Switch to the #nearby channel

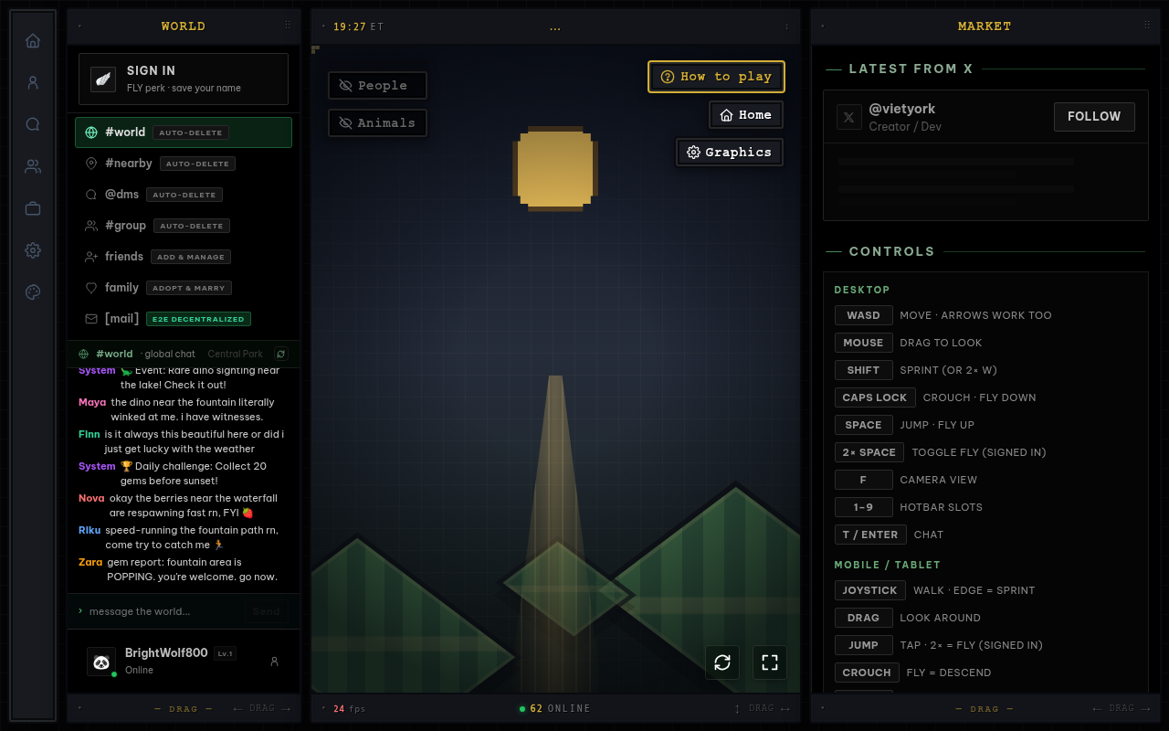tap(184, 164)
